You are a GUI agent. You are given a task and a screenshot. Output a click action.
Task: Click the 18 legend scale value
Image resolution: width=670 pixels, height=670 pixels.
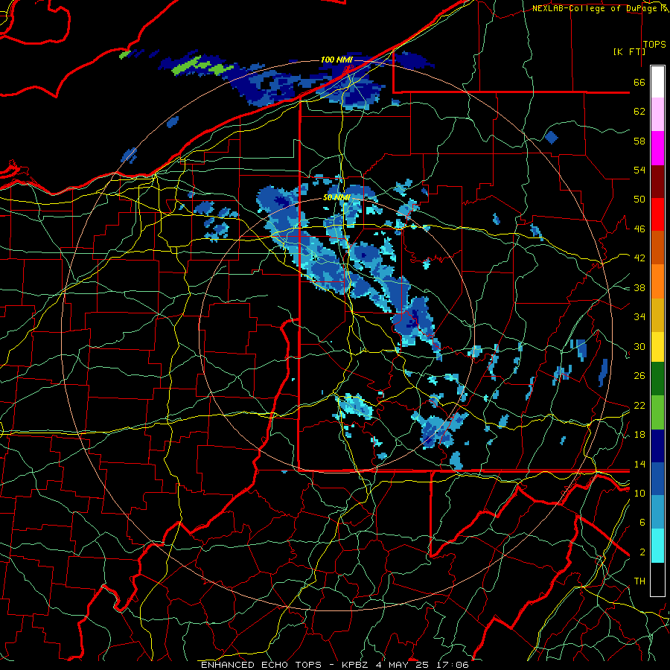click(x=639, y=435)
